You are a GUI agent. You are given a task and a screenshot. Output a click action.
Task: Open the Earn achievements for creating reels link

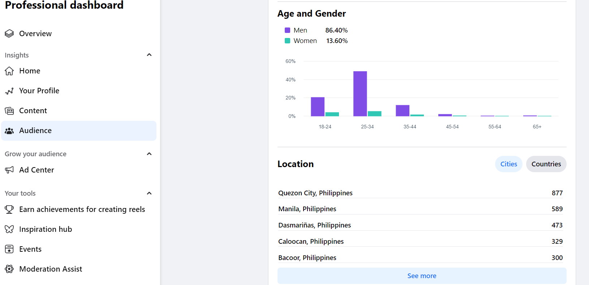click(x=82, y=209)
